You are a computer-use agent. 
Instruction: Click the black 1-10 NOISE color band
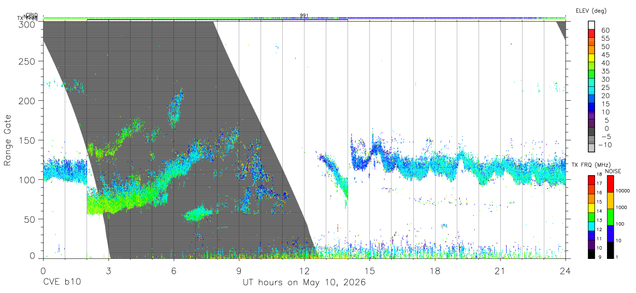(611, 250)
